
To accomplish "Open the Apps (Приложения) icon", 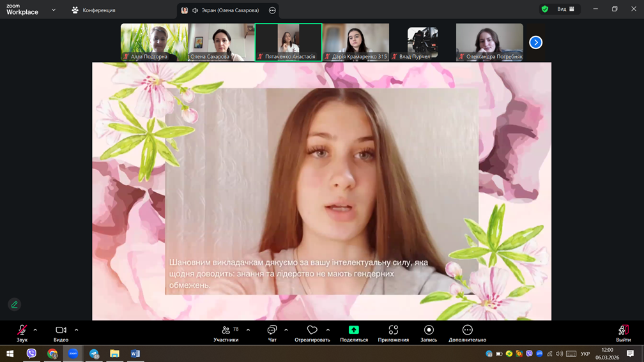I will 393,330.
